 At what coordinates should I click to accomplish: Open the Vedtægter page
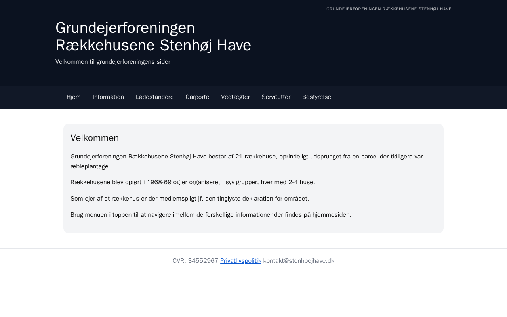point(235,97)
